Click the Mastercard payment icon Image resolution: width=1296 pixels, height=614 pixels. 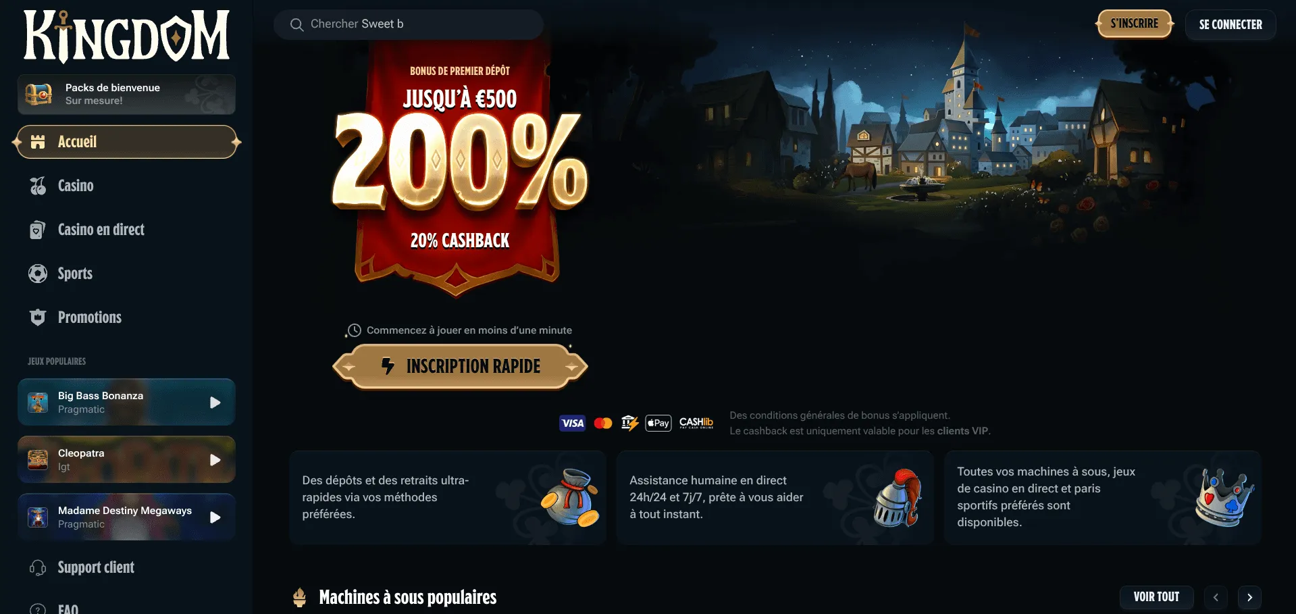click(603, 424)
